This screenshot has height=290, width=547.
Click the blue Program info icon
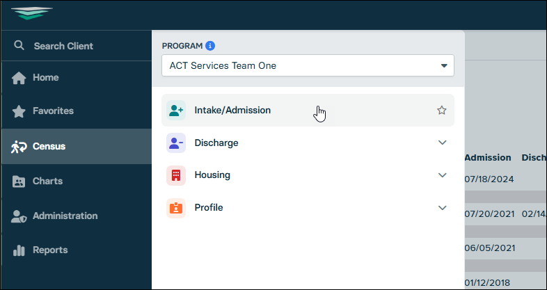210,46
